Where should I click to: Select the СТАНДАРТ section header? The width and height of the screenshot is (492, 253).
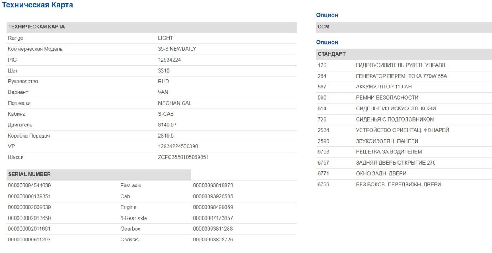(331, 54)
